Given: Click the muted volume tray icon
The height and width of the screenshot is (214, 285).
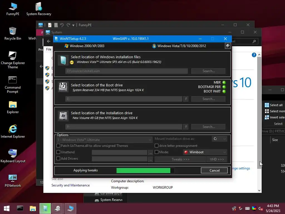Looking at the screenshot, I should point(261,208).
